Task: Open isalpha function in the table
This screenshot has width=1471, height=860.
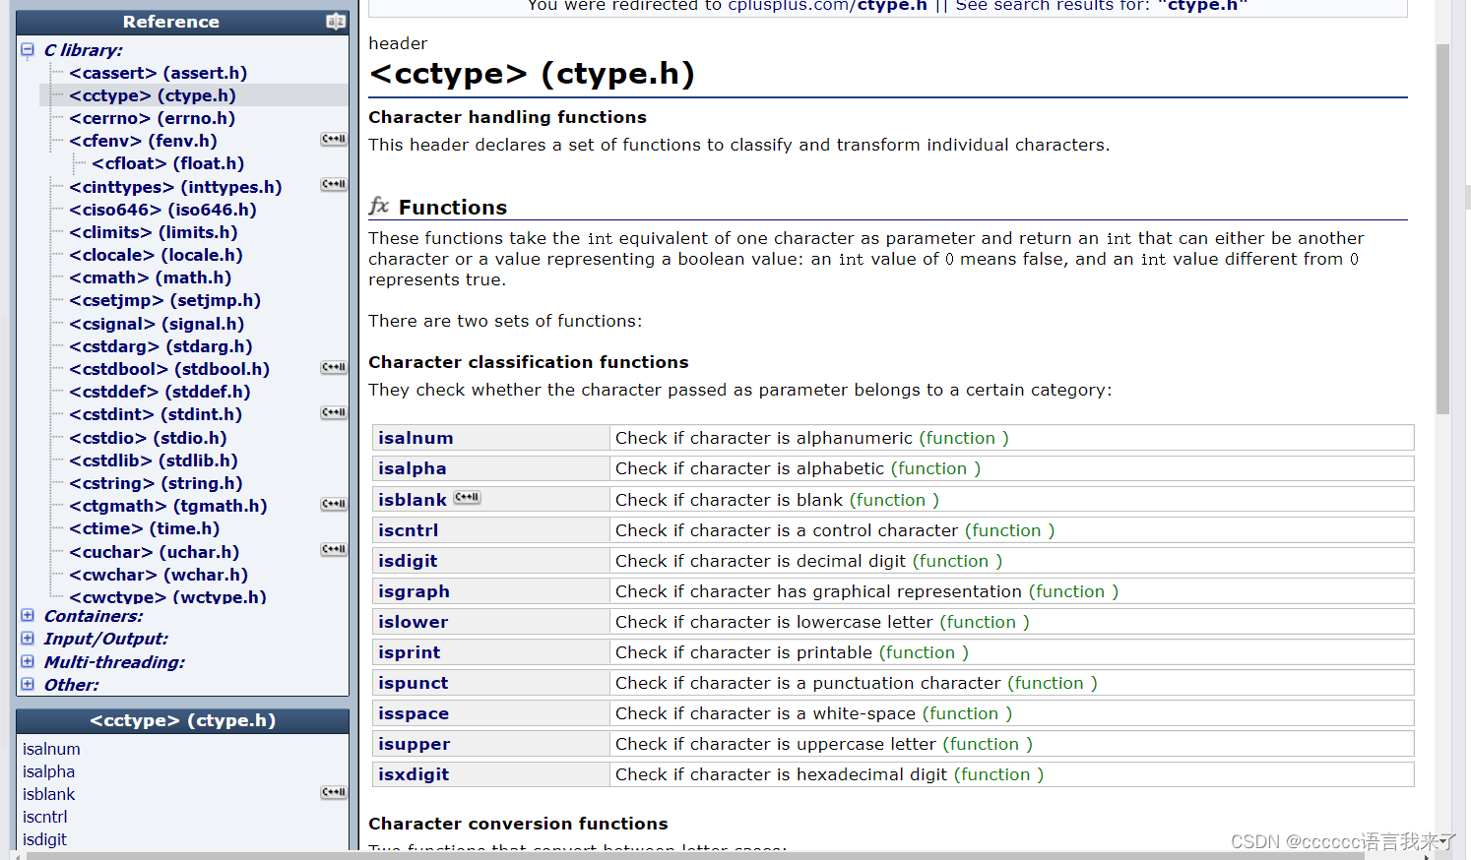Action: coord(413,468)
